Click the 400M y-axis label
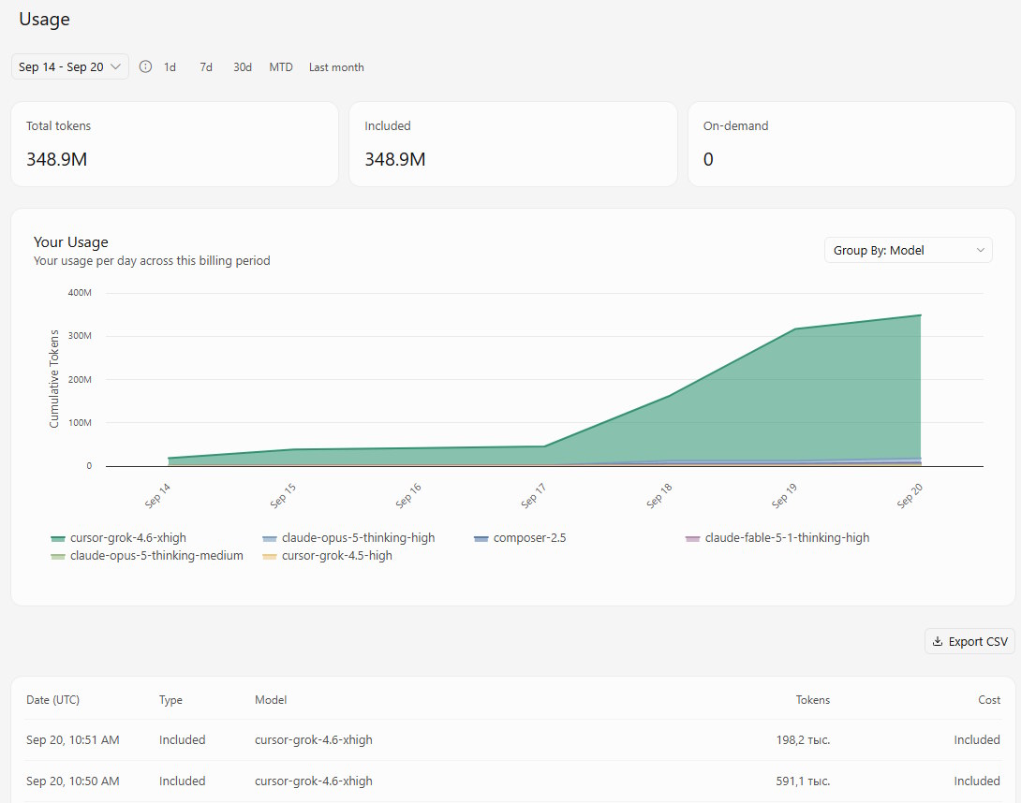 [x=80, y=293]
